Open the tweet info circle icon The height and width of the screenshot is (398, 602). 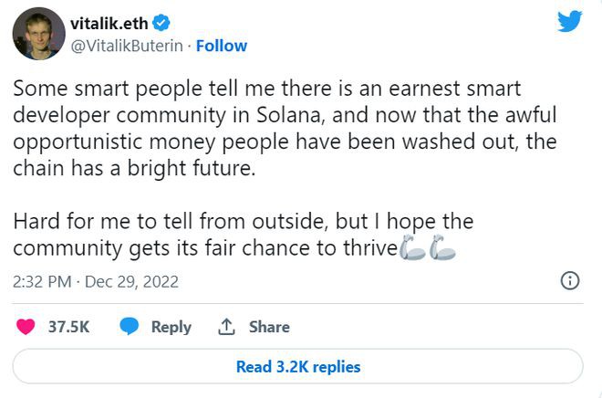[570, 280]
